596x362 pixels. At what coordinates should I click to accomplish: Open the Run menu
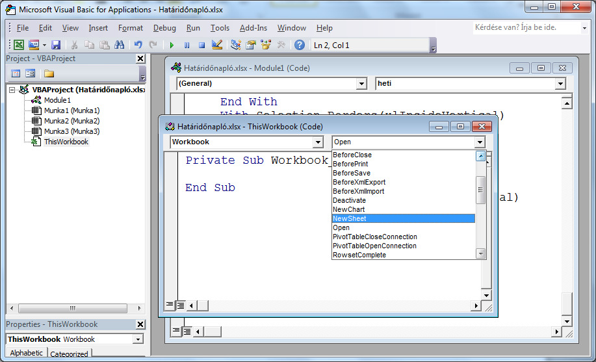pyautogui.click(x=193, y=28)
